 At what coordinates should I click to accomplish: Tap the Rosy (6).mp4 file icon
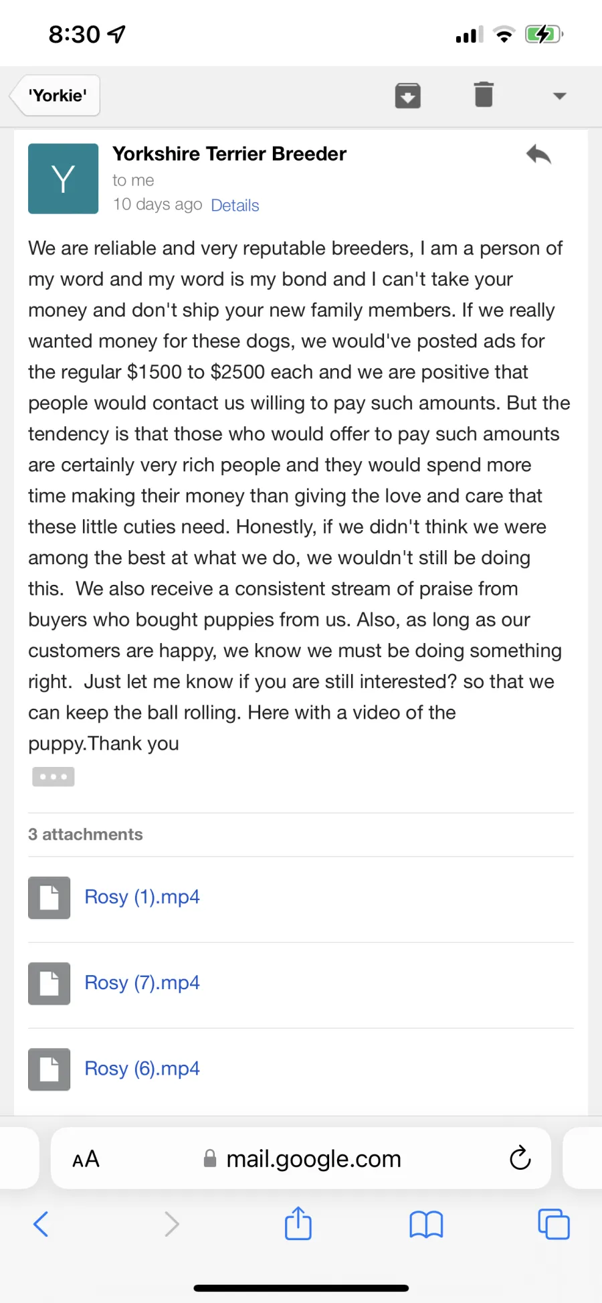point(49,1069)
